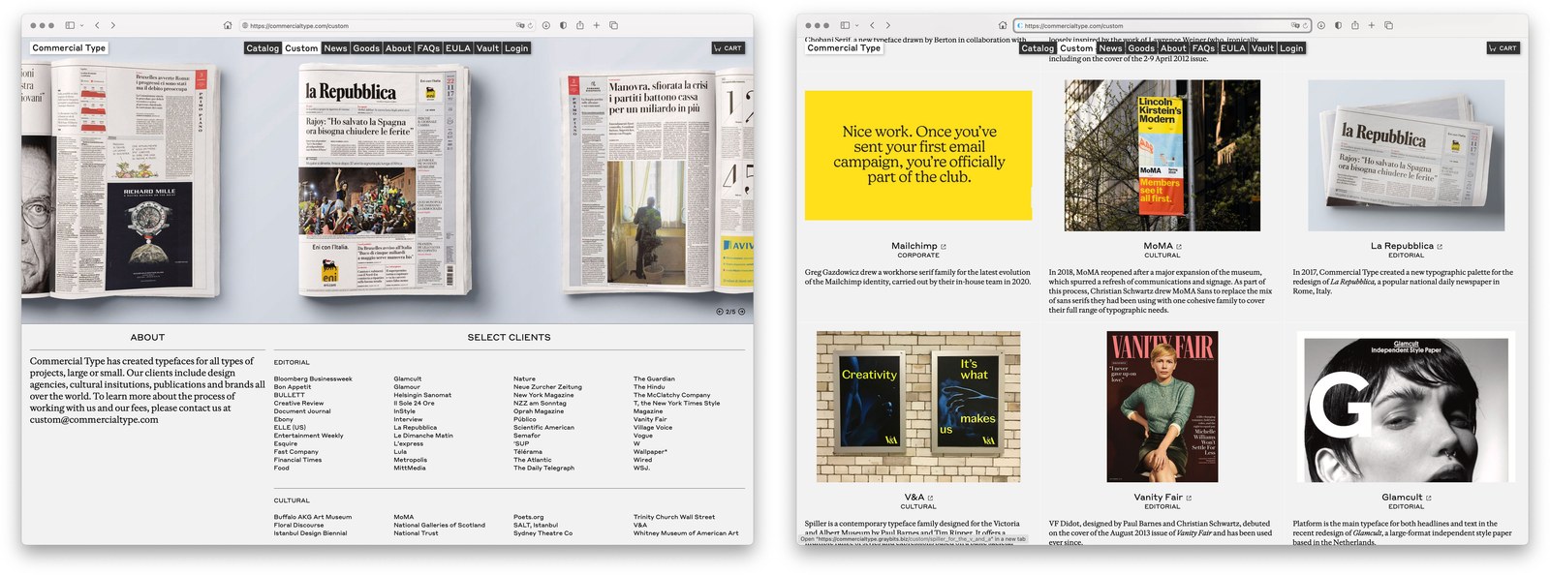This screenshot has width=1550, height=575.
Task: Open the Mailchimp external link
Action: click(x=918, y=246)
